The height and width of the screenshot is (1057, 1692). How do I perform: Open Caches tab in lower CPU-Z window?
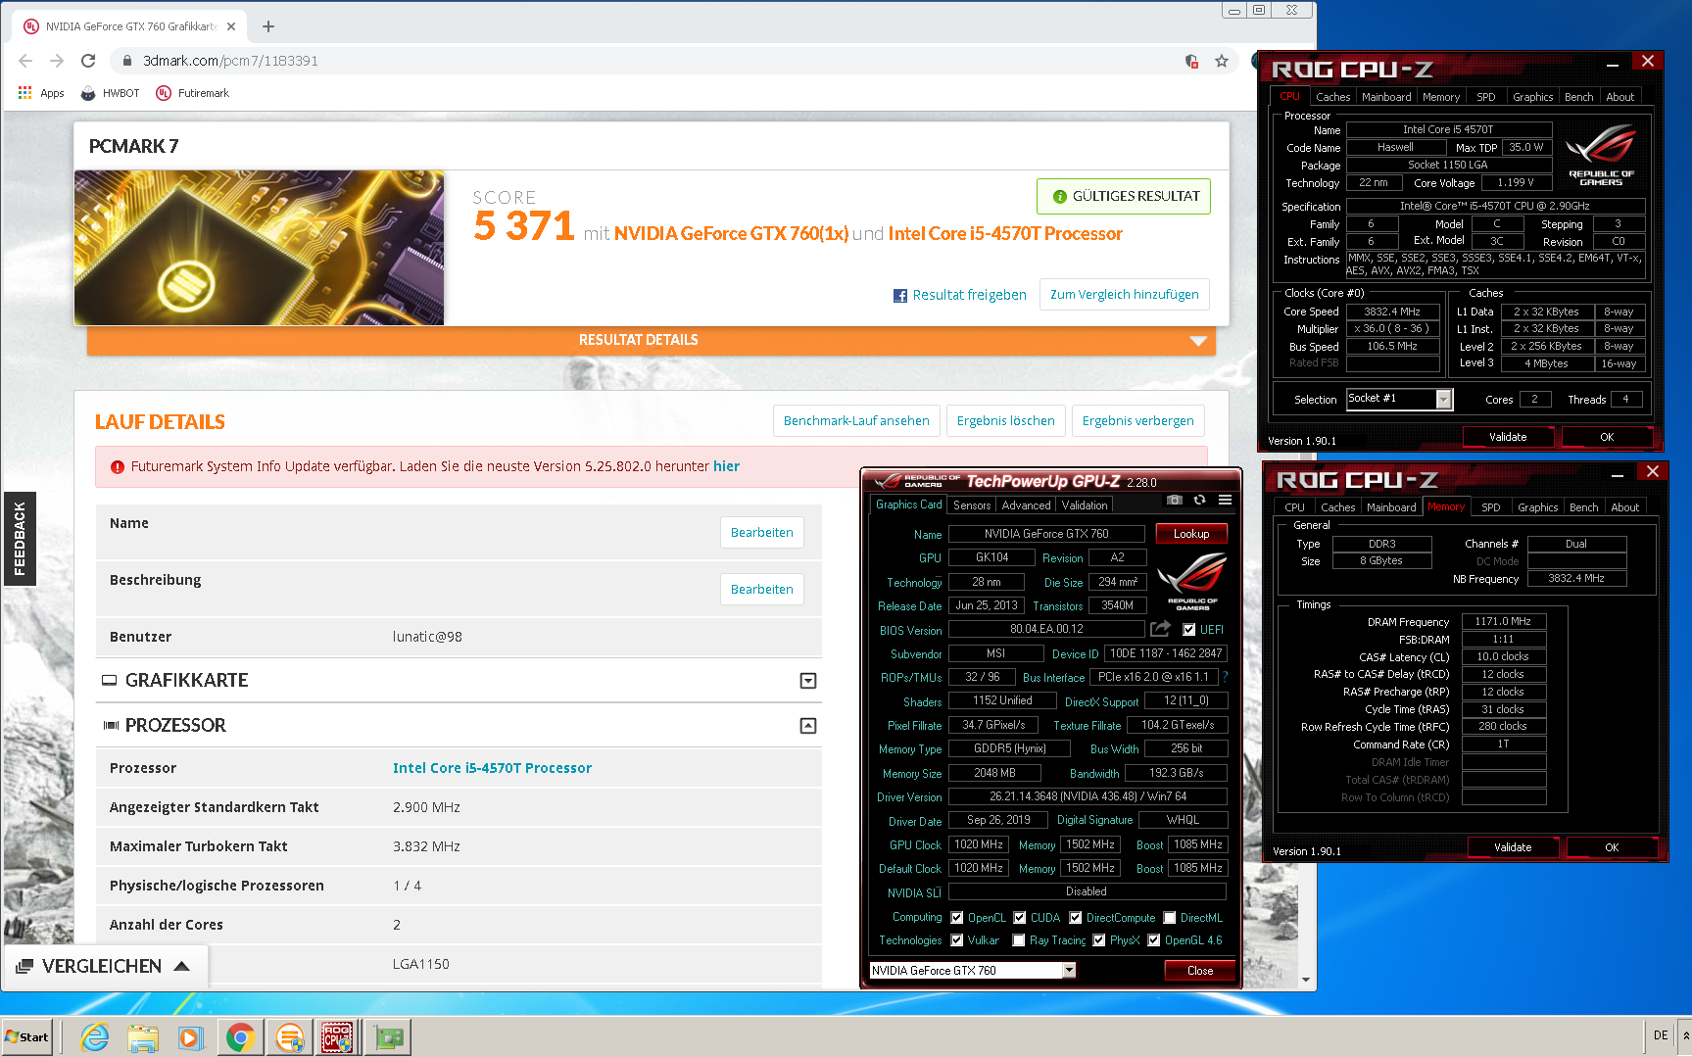[x=1337, y=507]
